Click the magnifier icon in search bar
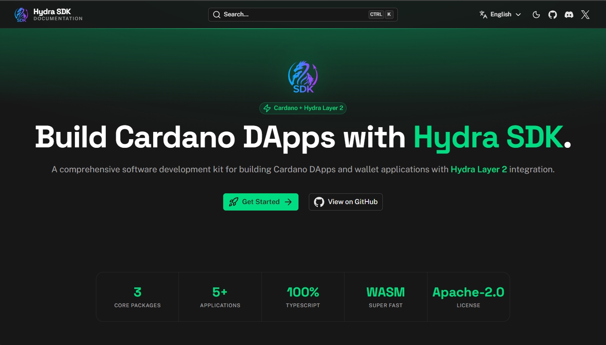Viewport: 606px width, 345px height. tap(217, 15)
